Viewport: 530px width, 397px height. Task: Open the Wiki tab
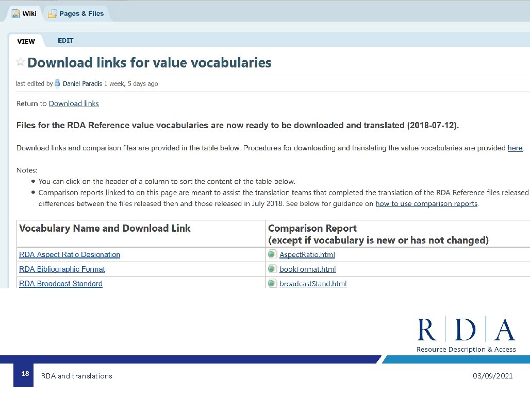pos(24,14)
